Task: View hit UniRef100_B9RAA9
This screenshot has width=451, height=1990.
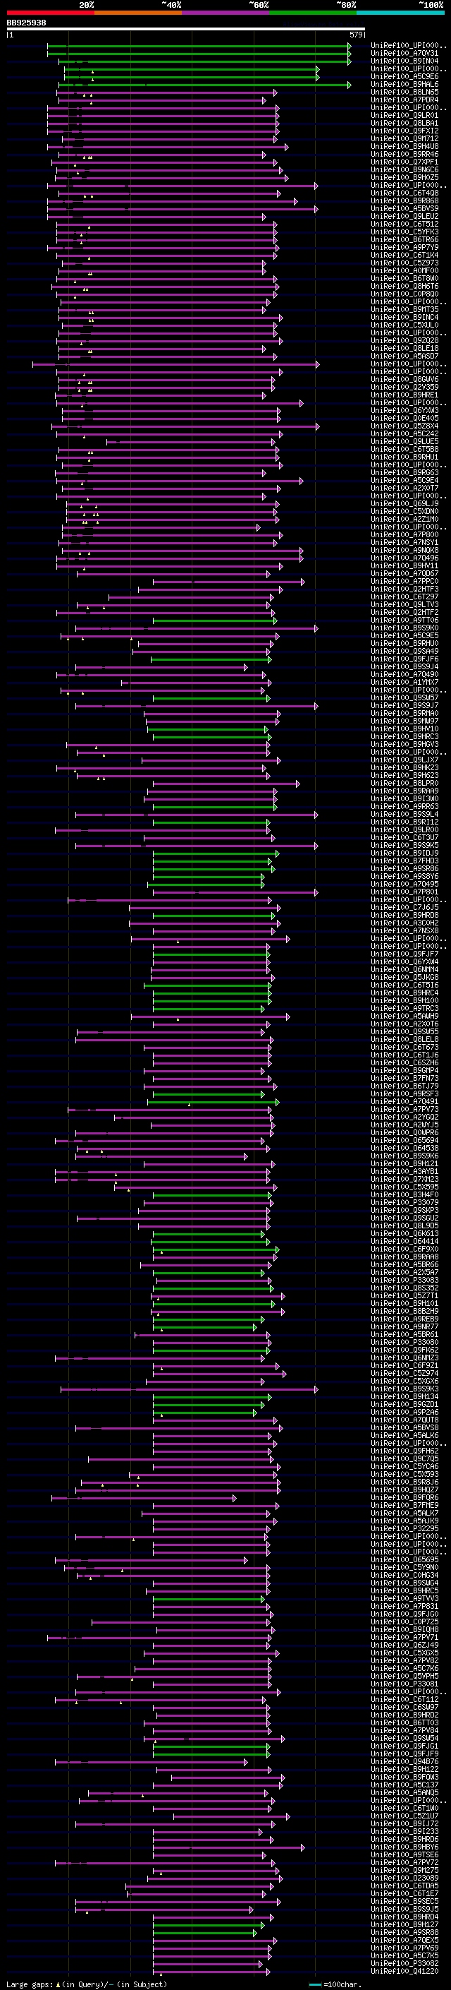Action: click(404, 791)
